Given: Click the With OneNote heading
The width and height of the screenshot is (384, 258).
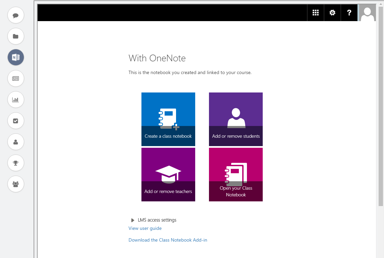Looking at the screenshot, I should coord(157,58).
